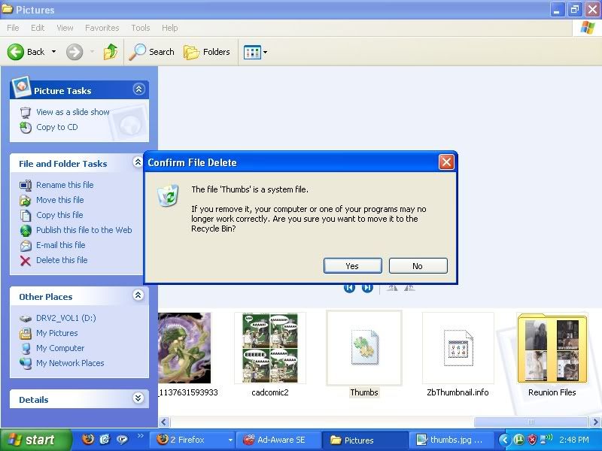
Task: Click the slide show projector icon
Action: (26, 112)
